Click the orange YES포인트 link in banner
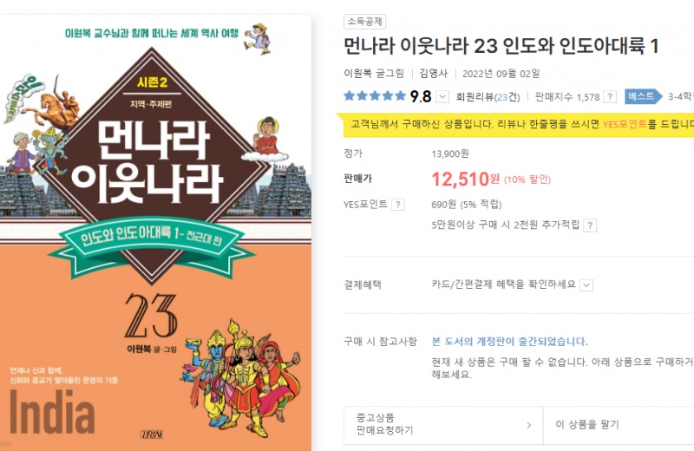The height and width of the screenshot is (451, 694). click(625, 124)
